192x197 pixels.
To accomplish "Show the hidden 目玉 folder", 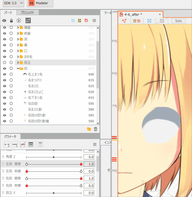I will click(x=5, y=62).
